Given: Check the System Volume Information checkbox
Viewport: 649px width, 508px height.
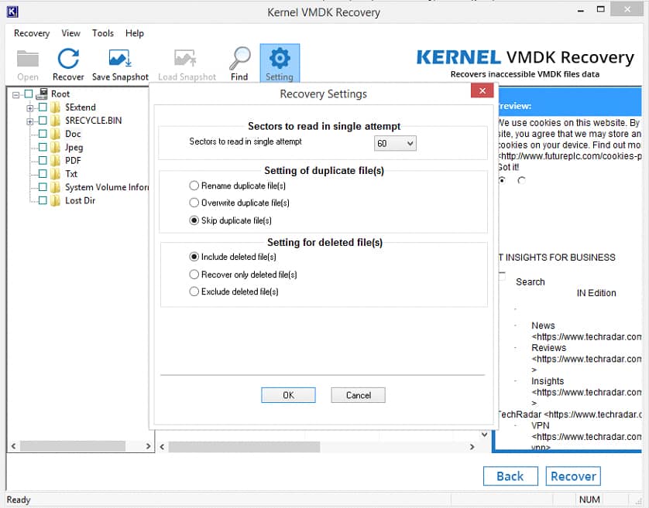Looking at the screenshot, I should pos(43,187).
